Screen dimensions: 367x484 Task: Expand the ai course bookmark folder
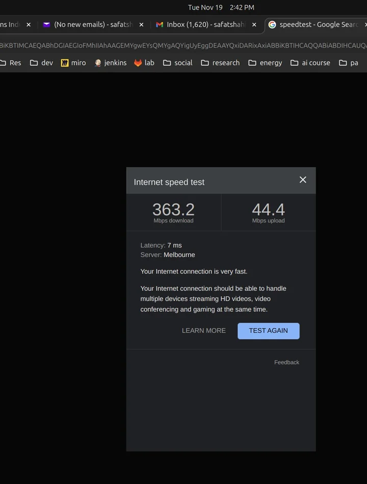pyautogui.click(x=310, y=63)
